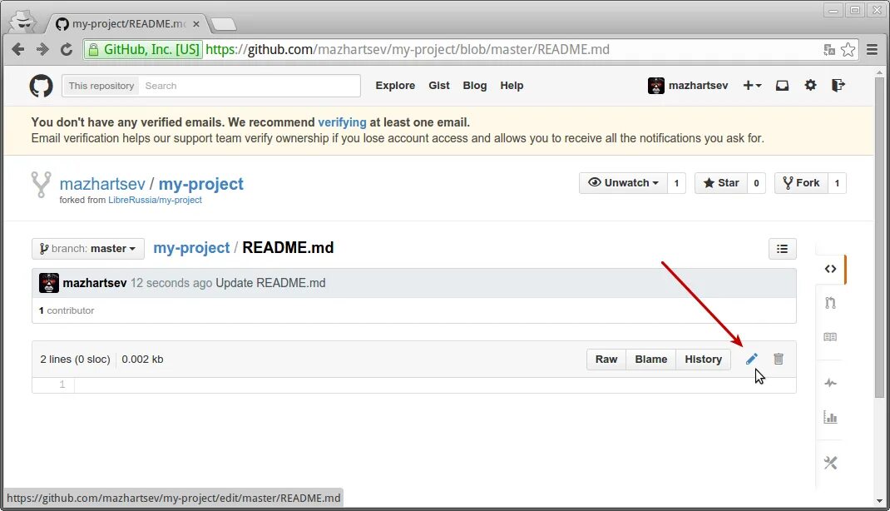
Task: Open Update README.md commit message
Action: 270,283
